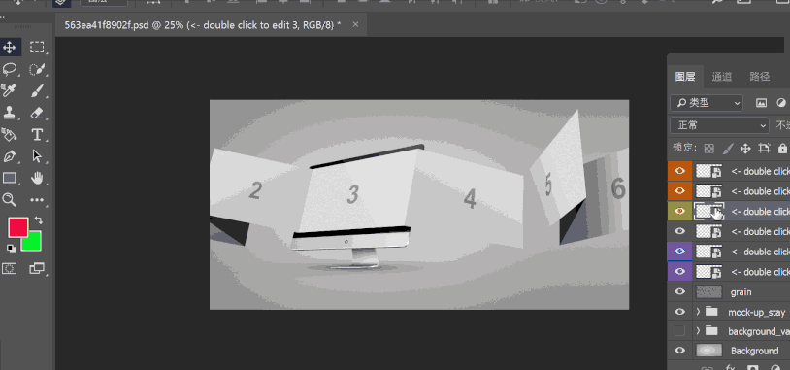Swap foreground and background colors
This screenshot has width=790, height=370.
pyautogui.click(x=38, y=220)
